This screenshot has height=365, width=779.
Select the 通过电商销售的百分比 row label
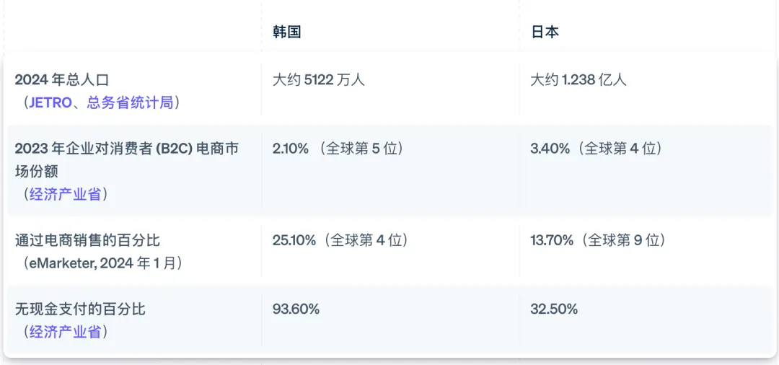(87, 240)
